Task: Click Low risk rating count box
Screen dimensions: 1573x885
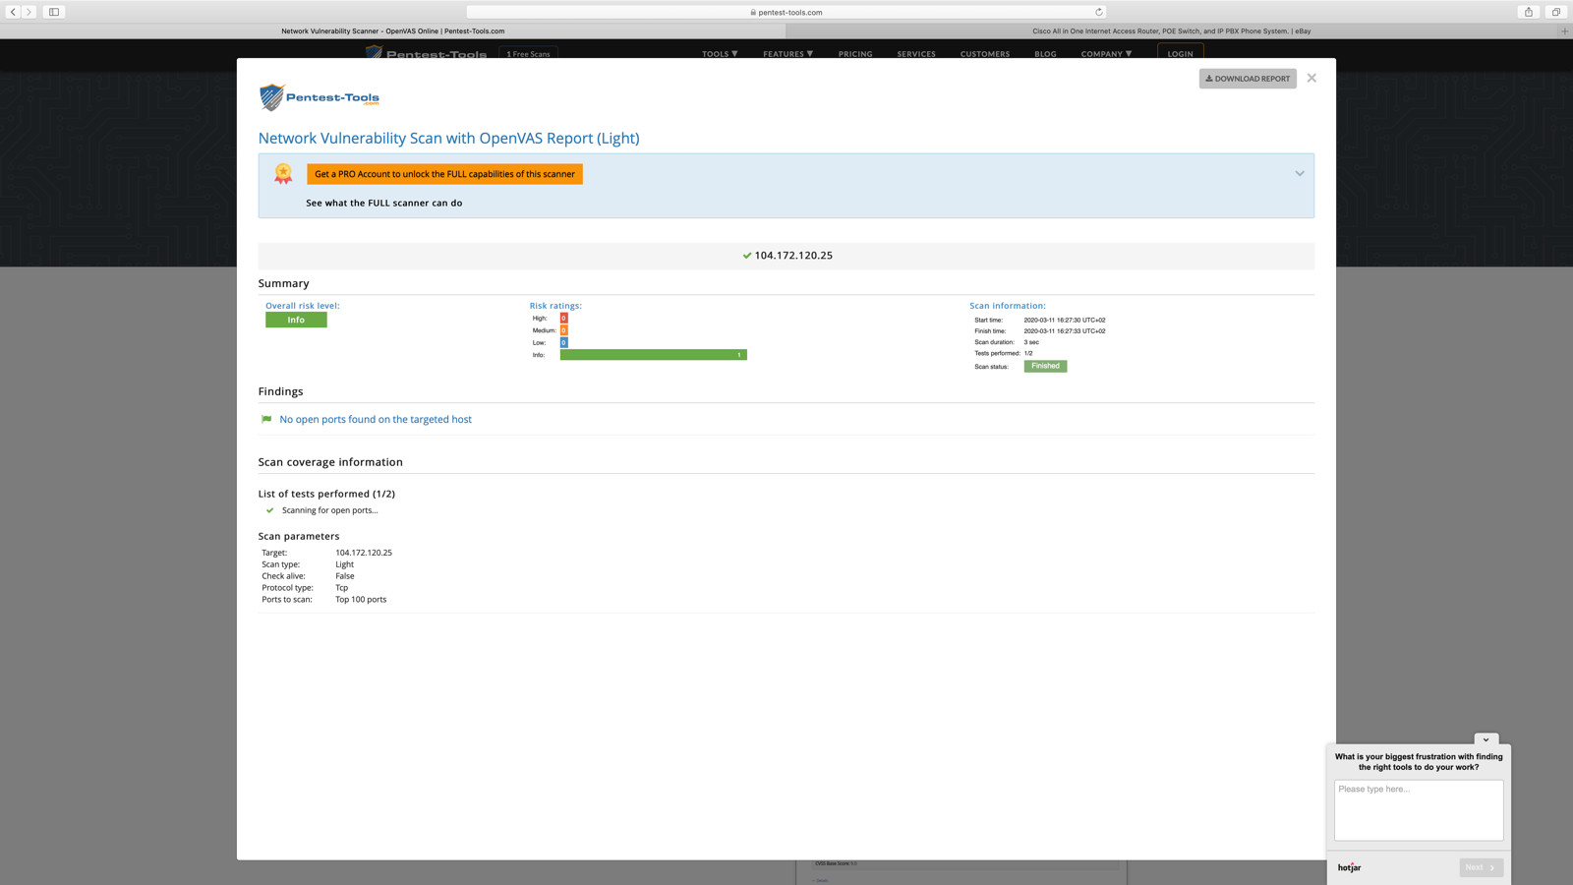Action: [x=563, y=342]
